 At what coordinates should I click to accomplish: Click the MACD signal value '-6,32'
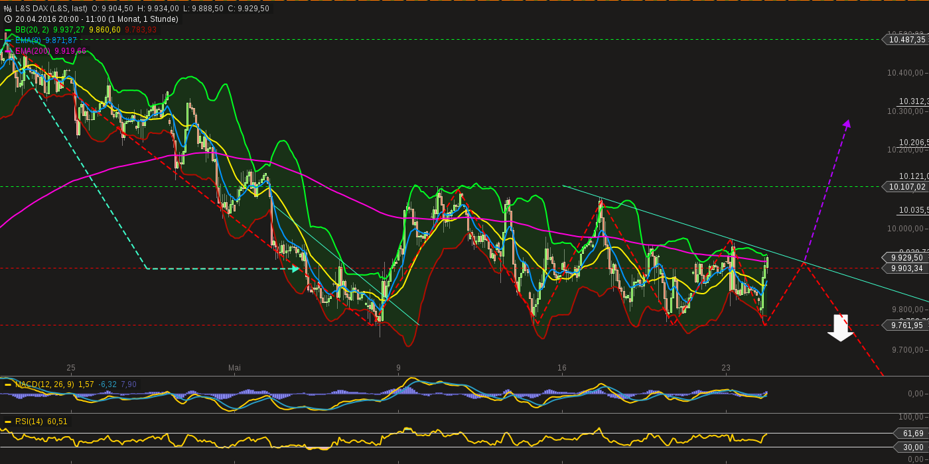point(107,384)
